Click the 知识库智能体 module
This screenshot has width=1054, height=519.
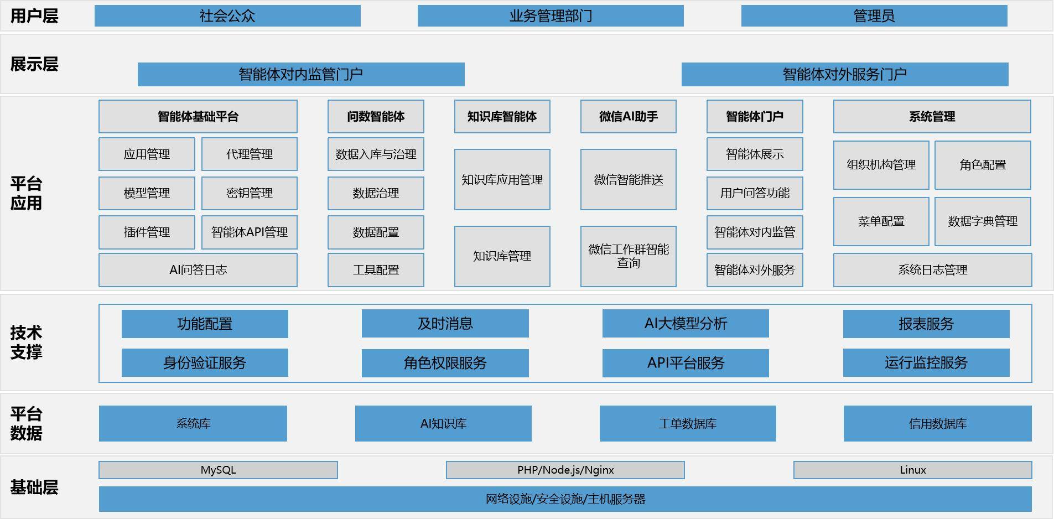(502, 116)
